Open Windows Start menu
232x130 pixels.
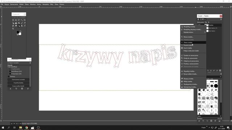pos(3,127)
